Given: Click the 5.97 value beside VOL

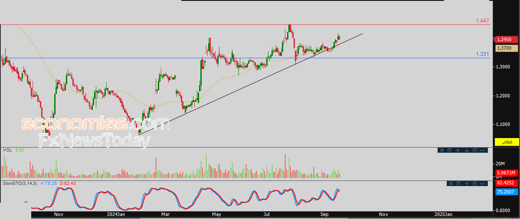Looking at the screenshot, I should (20, 150).
